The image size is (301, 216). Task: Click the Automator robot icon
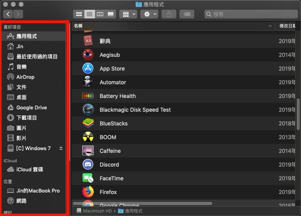[88, 82]
